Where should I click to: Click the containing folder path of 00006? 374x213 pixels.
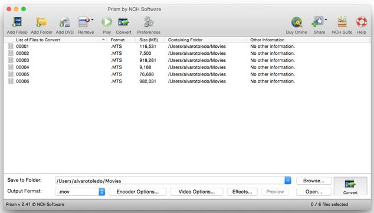click(x=197, y=81)
